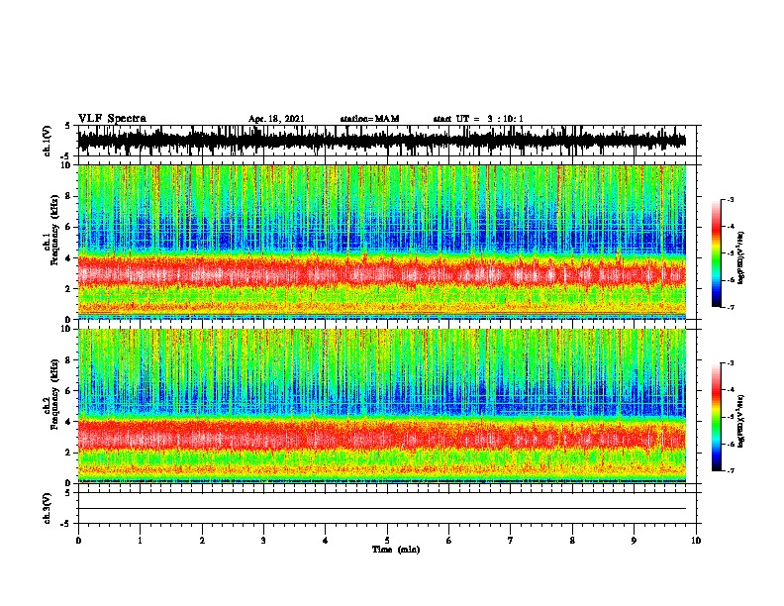Click the ch.2 frequency spectrogram panel
784x606 pixels.
(382, 406)
